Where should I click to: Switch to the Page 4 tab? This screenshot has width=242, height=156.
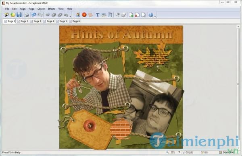pos(48,21)
